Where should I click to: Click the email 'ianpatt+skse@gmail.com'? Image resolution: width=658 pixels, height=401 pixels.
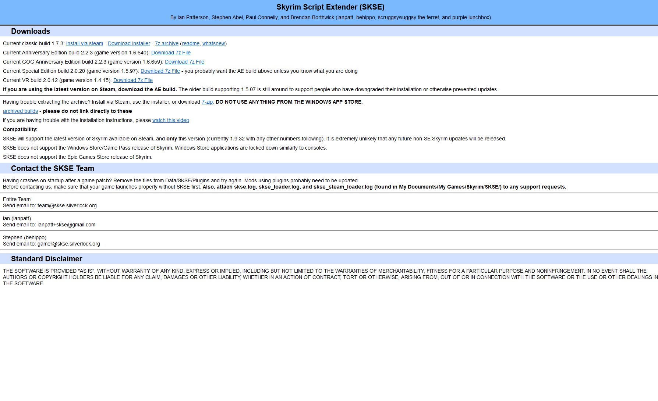tap(66, 225)
